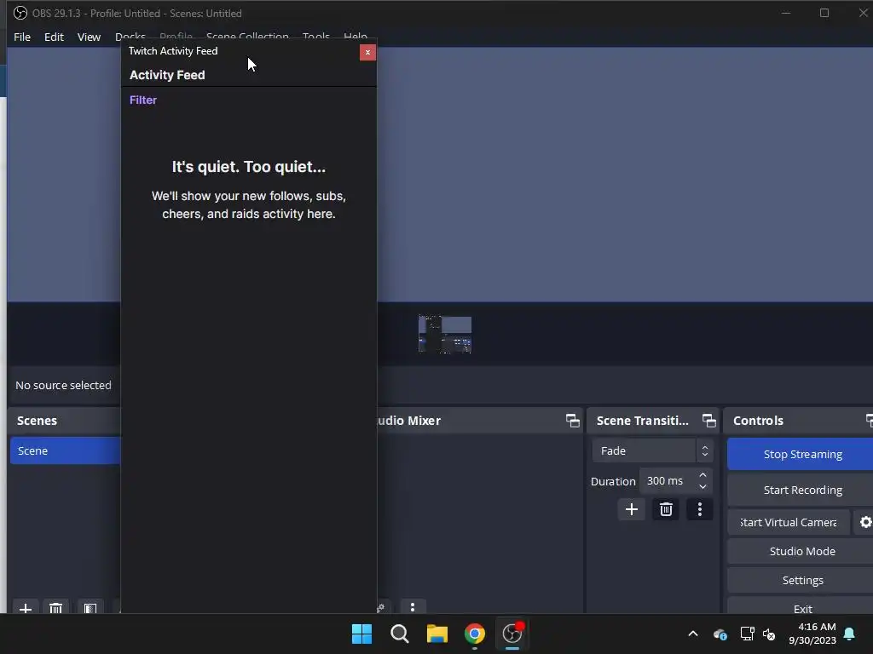
Task: Open Audio Mixer advanced audio gear icon
Action: click(x=381, y=607)
